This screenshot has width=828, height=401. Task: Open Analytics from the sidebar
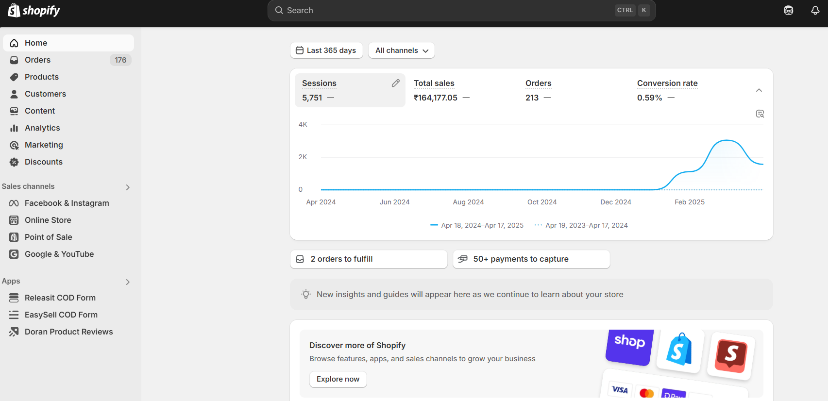point(42,128)
